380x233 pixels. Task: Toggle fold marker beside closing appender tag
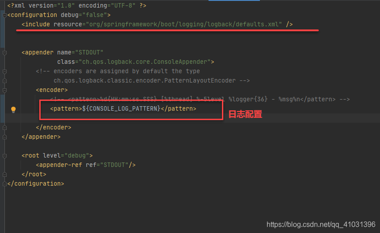point(4,137)
